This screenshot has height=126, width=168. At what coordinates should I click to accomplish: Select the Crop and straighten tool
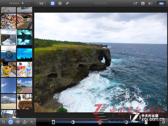(3, 122)
